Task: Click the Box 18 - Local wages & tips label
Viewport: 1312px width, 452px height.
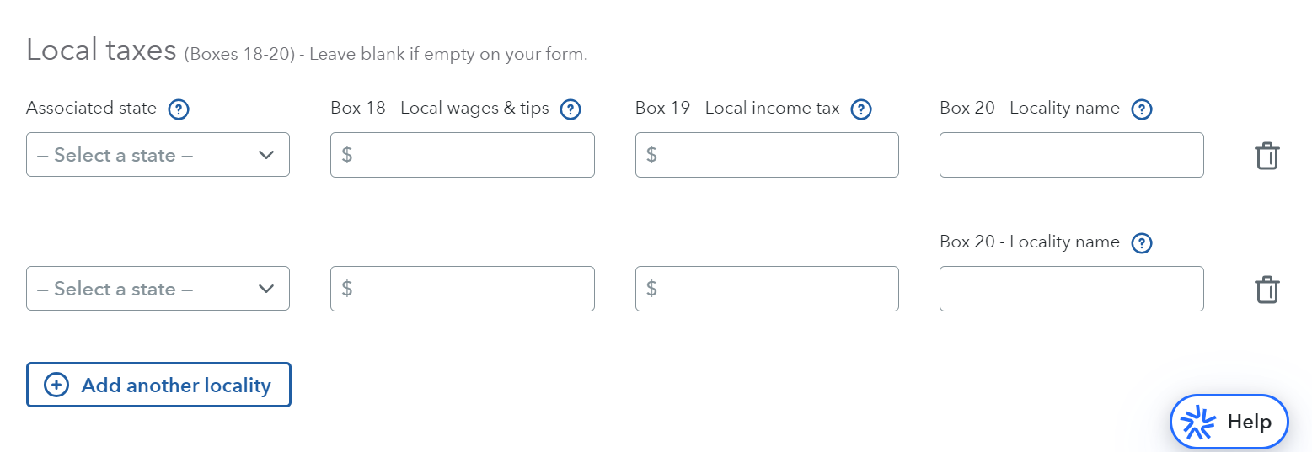Action: tap(440, 109)
